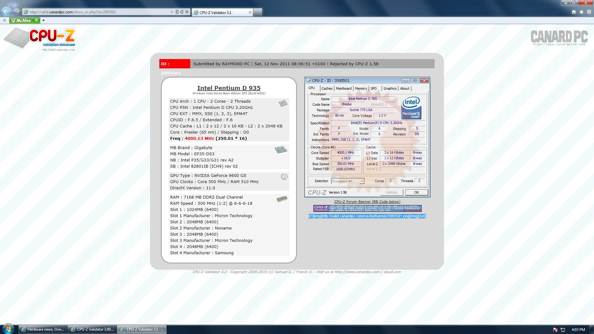The image size is (594, 334).
Task: Switch to CPU-Z Validator 3.00 taskbar window
Action: tap(92, 329)
